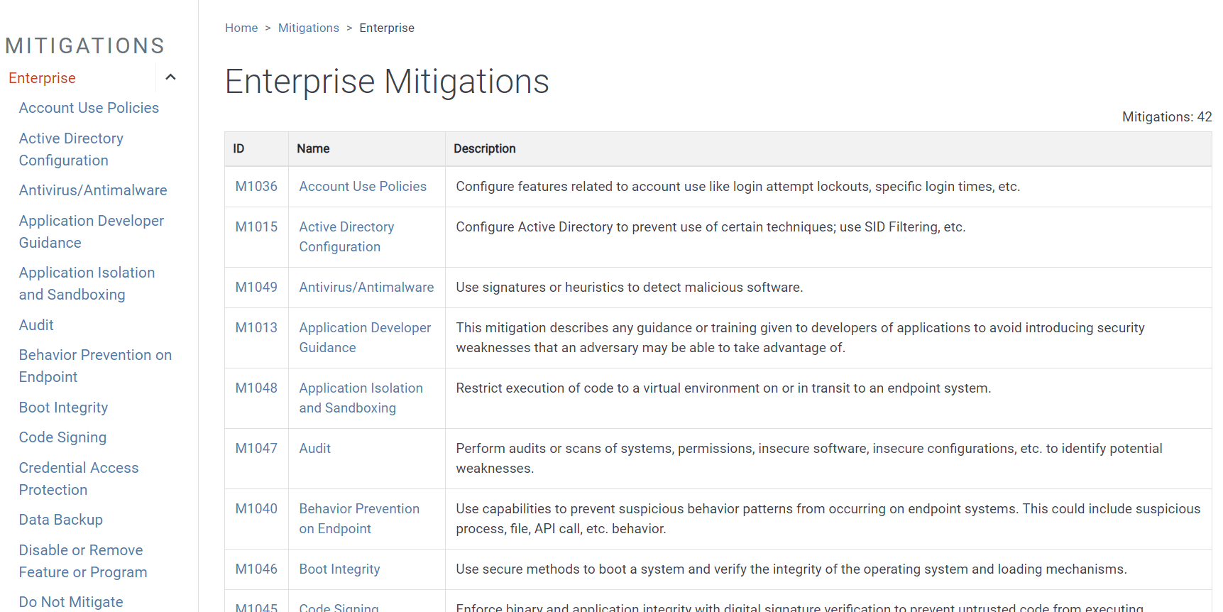This screenshot has width=1223, height=612.
Task: Select Do Not Mitigate in sidebar
Action: click(x=71, y=602)
